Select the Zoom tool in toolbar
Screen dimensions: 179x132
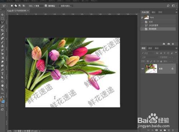[x=2, y=89]
